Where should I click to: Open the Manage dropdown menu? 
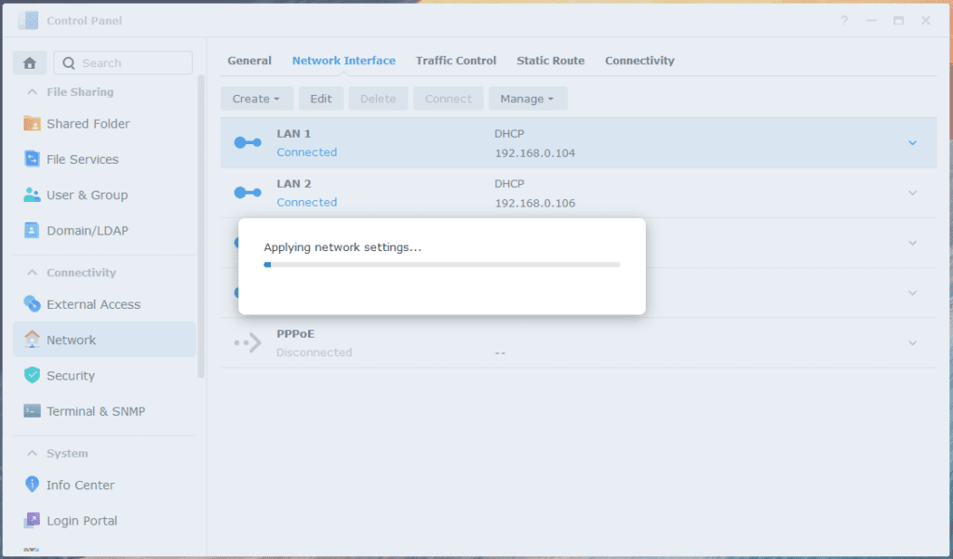coord(528,98)
